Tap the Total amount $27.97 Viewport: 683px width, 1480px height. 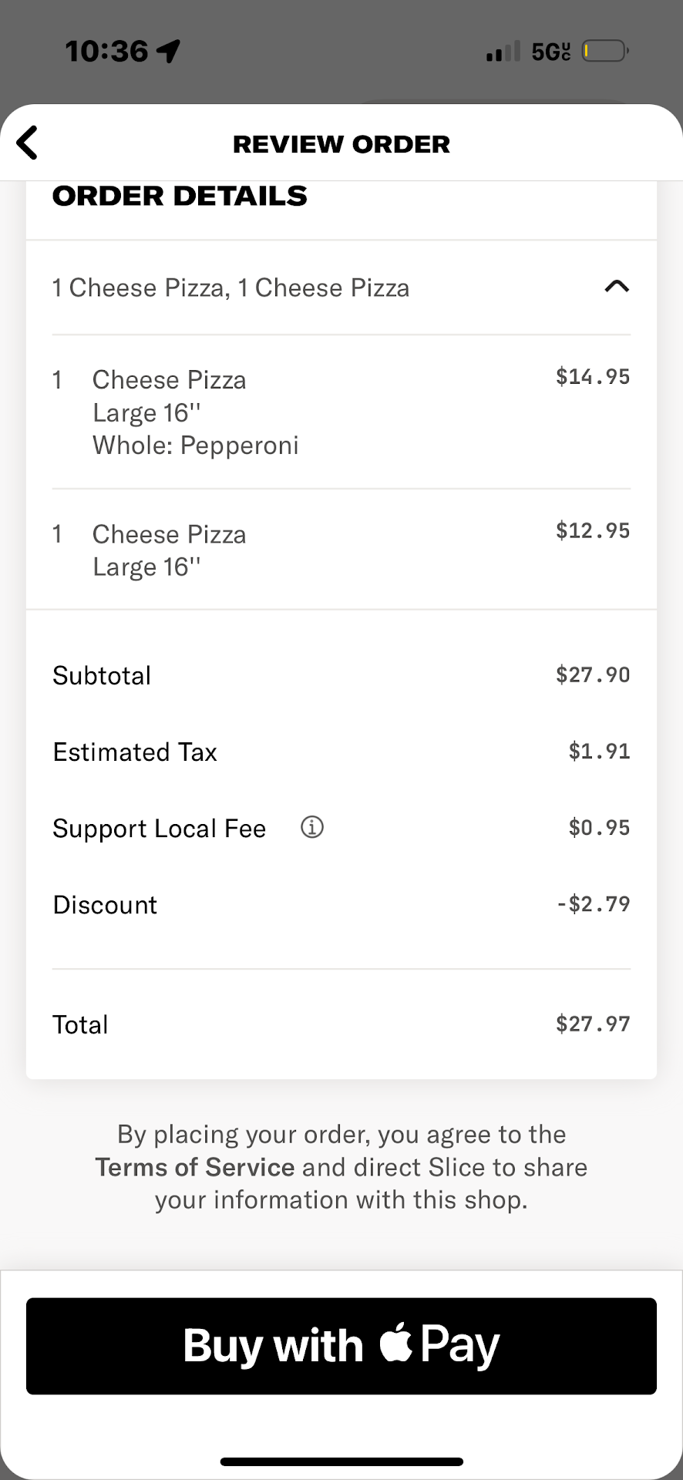[x=593, y=1024]
